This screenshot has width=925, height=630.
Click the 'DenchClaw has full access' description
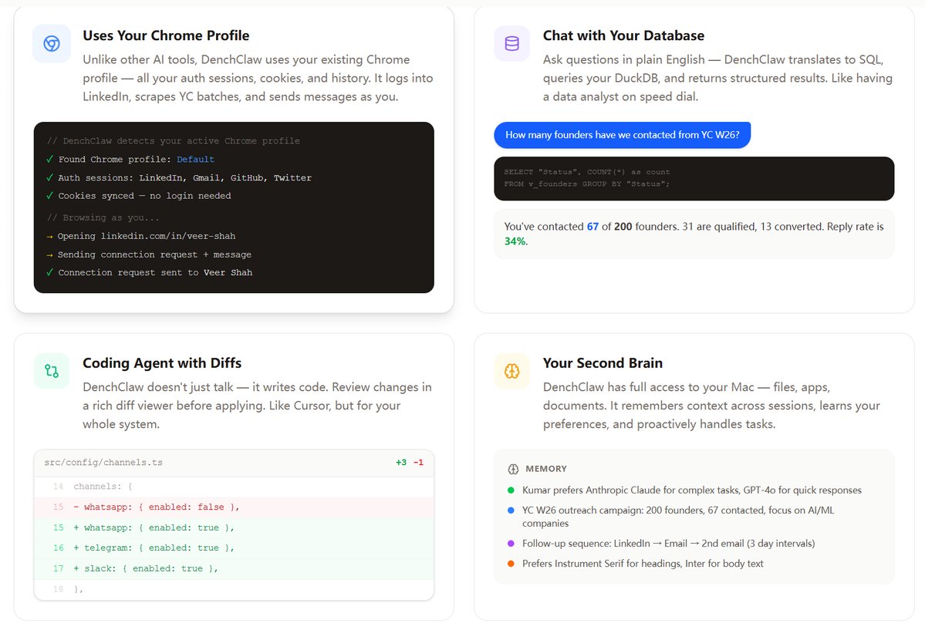tap(711, 406)
